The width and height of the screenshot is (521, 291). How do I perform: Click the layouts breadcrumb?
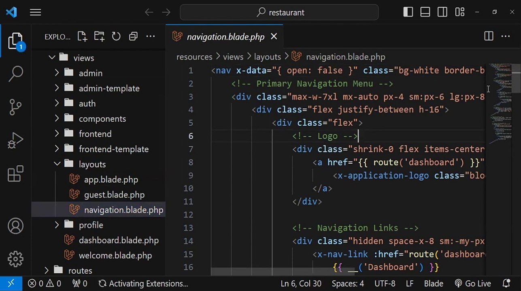coord(268,57)
